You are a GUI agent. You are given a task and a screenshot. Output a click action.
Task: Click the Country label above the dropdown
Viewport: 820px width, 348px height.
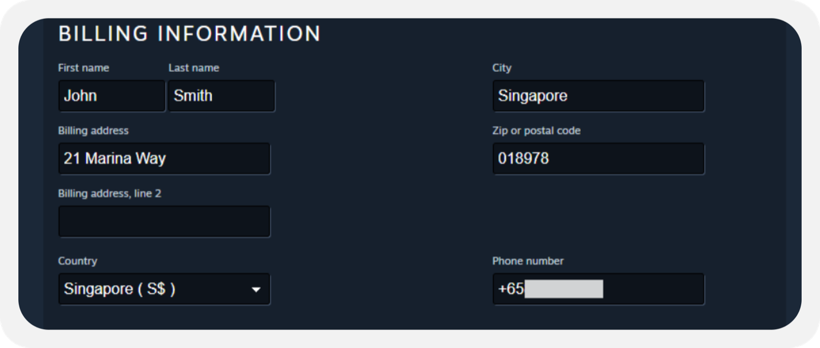coord(77,261)
